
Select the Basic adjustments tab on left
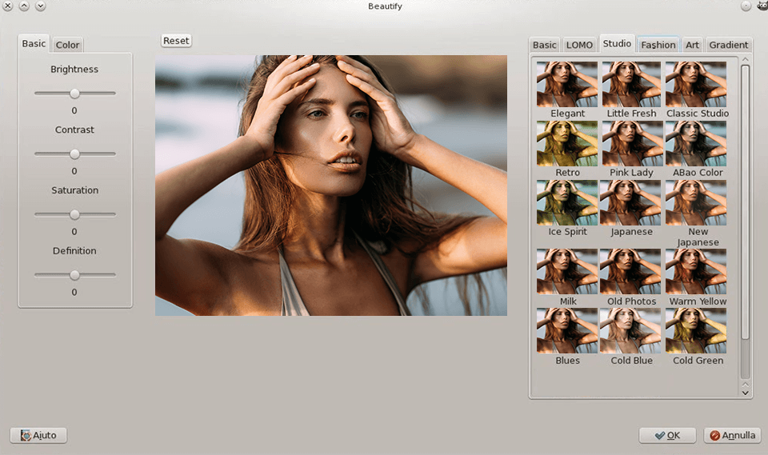[x=34, y=44]
